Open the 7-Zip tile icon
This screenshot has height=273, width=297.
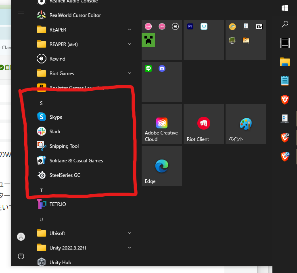(259, 26)
